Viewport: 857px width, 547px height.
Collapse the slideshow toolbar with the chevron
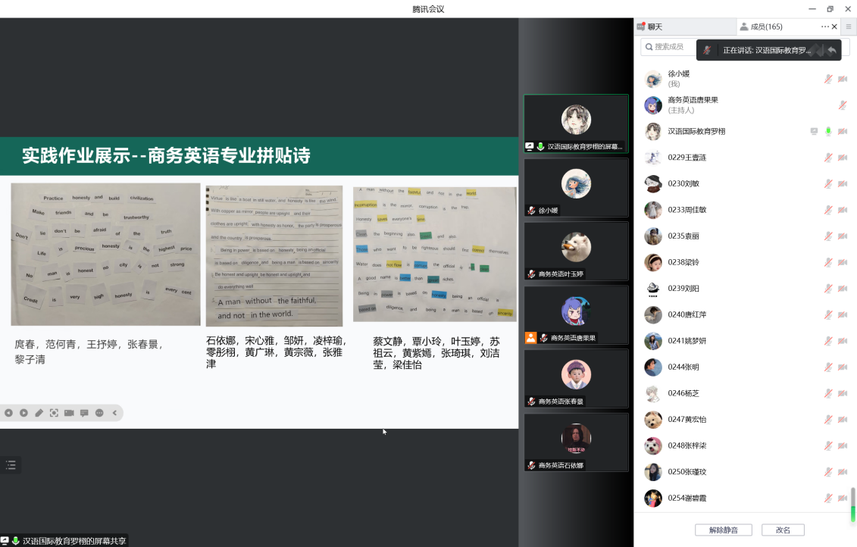click(x=114, y=413)
